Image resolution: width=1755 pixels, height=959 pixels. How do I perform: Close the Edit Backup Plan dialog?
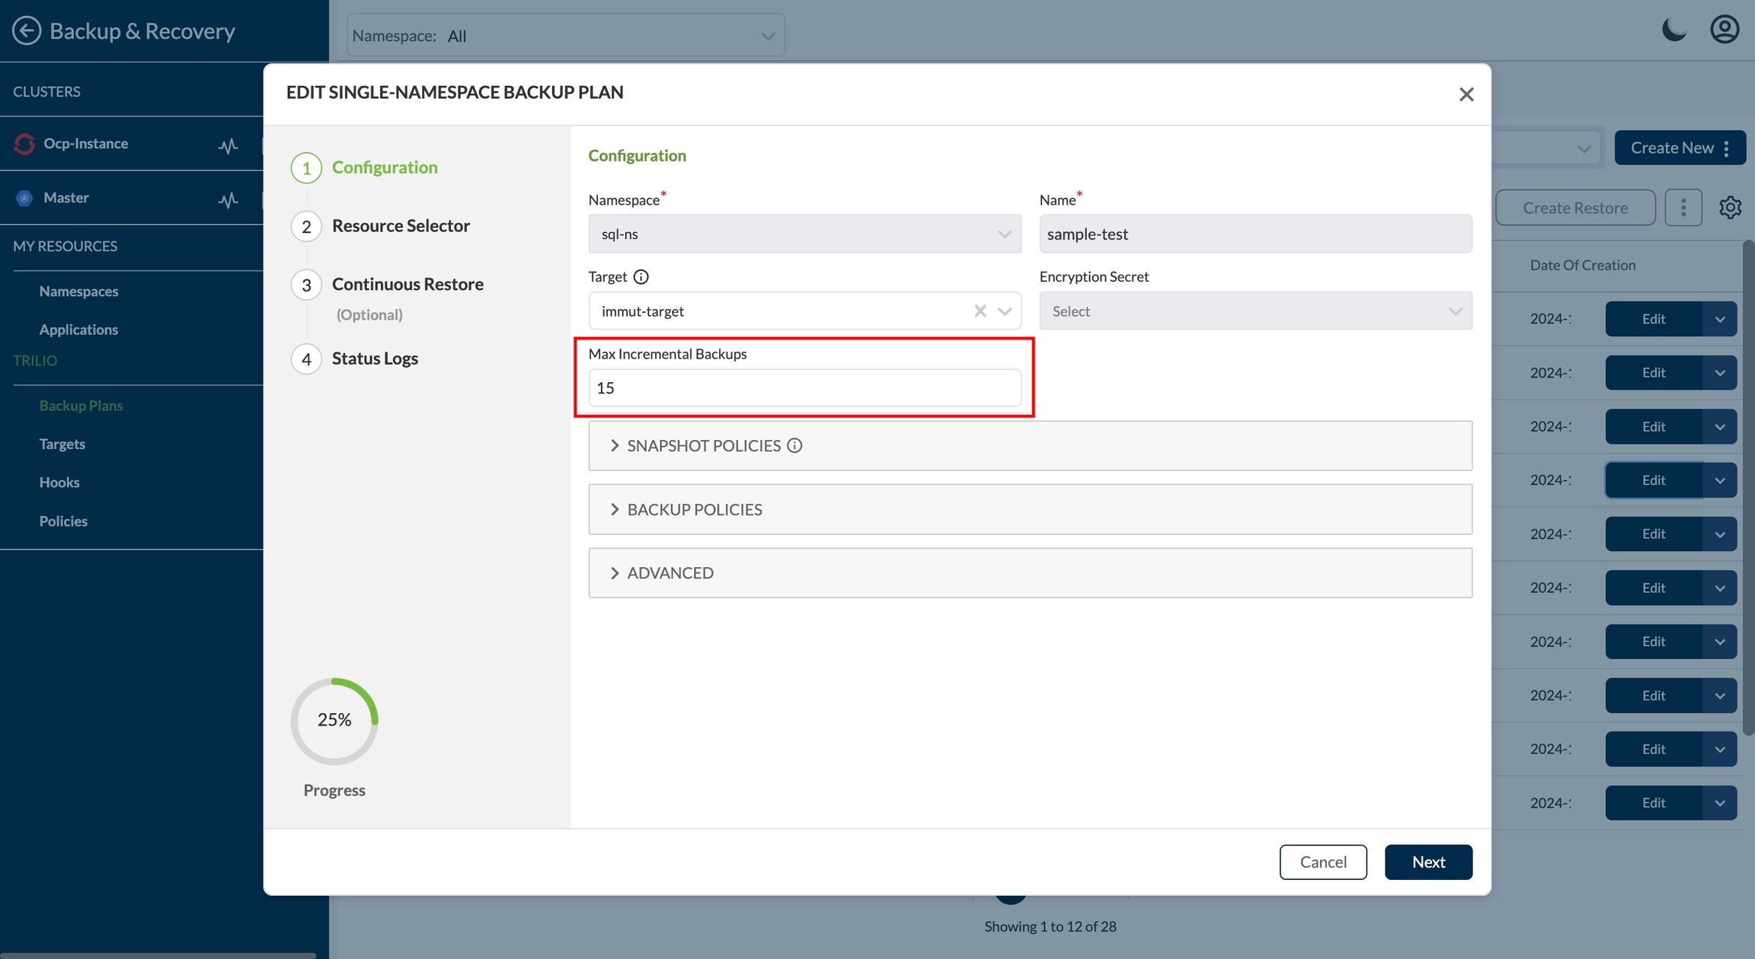tap(1466, 94)
